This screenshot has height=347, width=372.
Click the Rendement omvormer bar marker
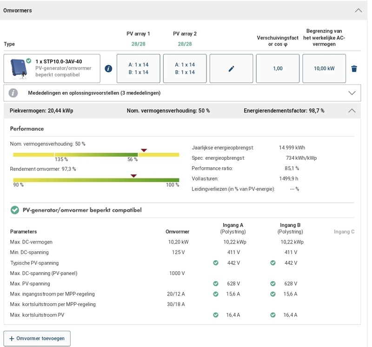[133, 176]
